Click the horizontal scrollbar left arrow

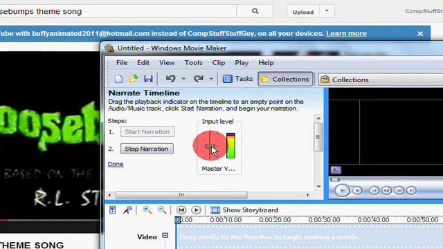[109, 195]
